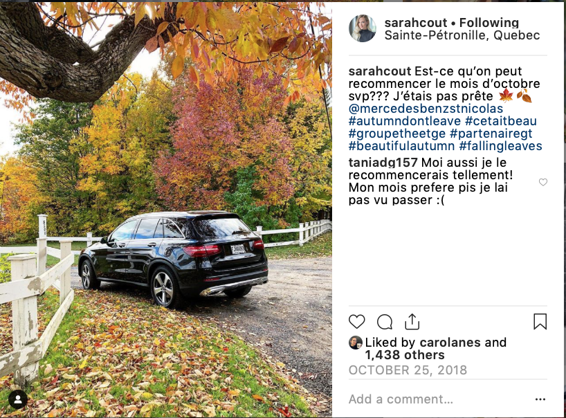566x418 pixels.
Task: Toggle the Following status button
Action: [489, 22]
